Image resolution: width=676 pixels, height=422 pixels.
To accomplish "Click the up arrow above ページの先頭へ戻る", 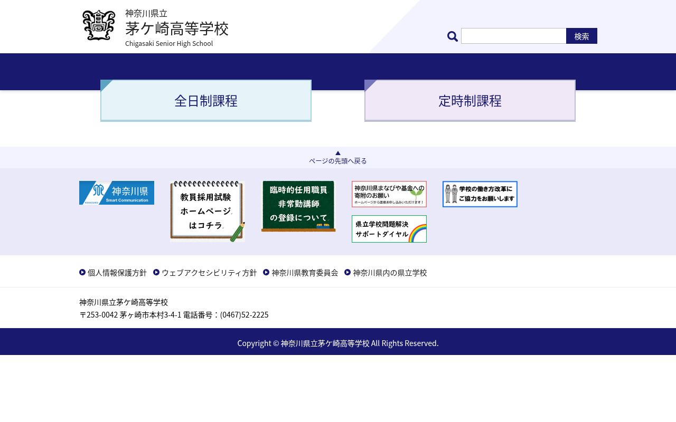I will pos(338,153).
